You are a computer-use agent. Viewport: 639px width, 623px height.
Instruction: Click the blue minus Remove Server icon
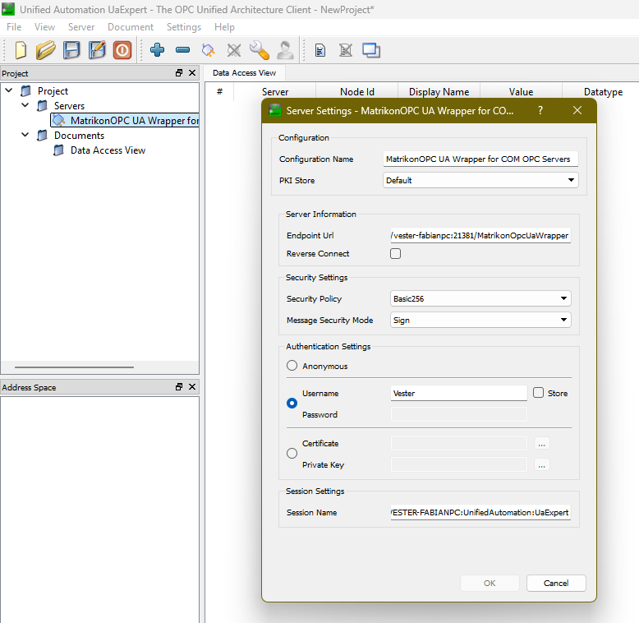pos(182,50)
